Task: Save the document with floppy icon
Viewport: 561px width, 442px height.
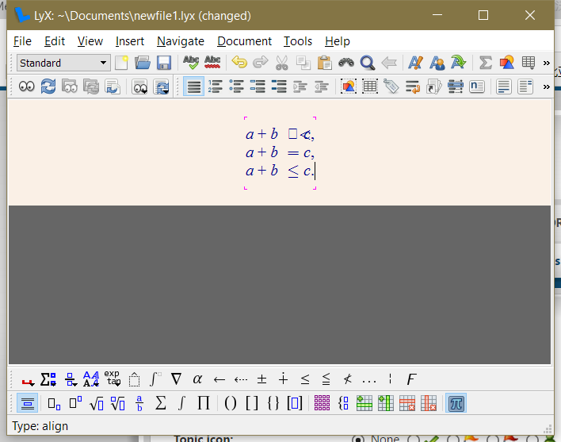Action: tap(164, 63)
